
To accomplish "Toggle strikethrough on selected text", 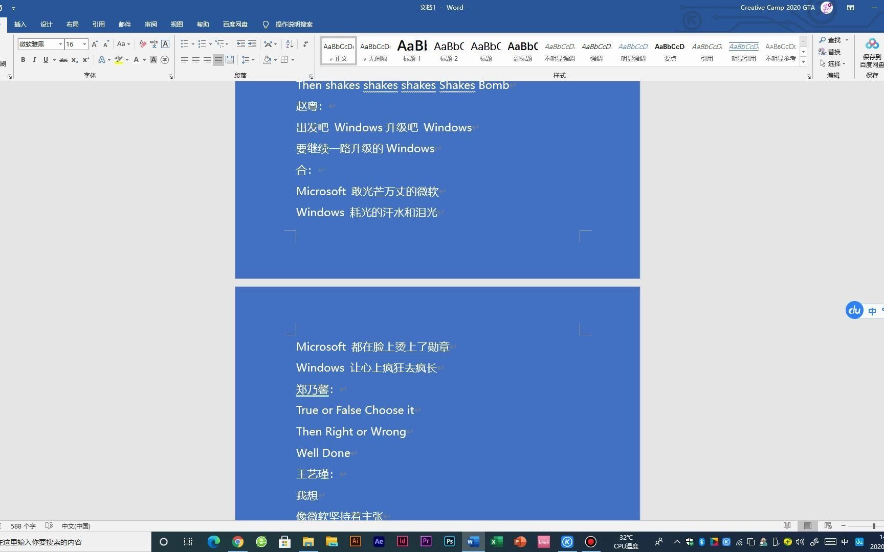I will 63,60.
